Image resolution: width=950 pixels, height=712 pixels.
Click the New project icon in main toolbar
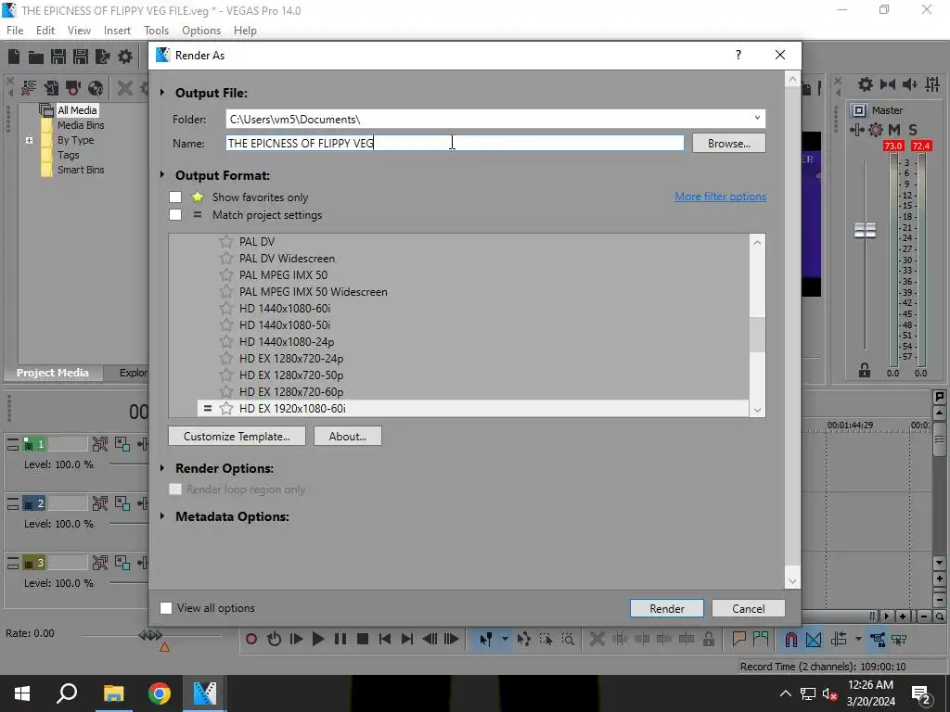pyautogui.click(x=13, y=57)
